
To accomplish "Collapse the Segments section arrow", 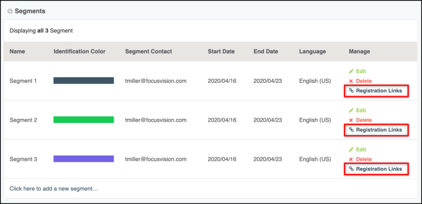I will coord(10,11).
